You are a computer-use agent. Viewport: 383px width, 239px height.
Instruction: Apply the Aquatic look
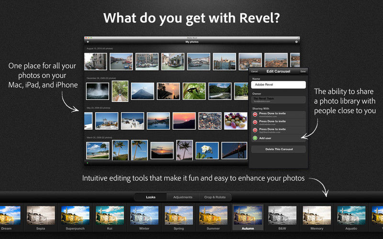coord(351,216)
